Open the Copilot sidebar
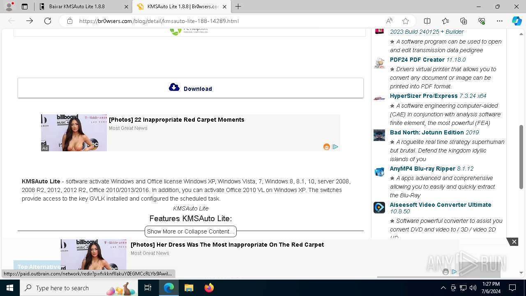Viewport: 526px width, 296px height. (517, 21)
